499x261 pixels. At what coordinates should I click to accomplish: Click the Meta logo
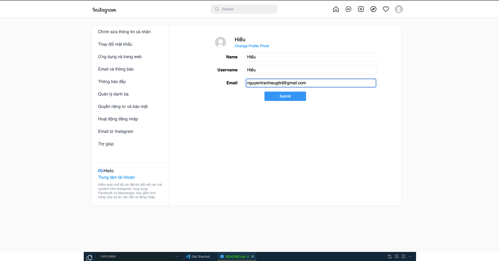[x=106, y=171]
